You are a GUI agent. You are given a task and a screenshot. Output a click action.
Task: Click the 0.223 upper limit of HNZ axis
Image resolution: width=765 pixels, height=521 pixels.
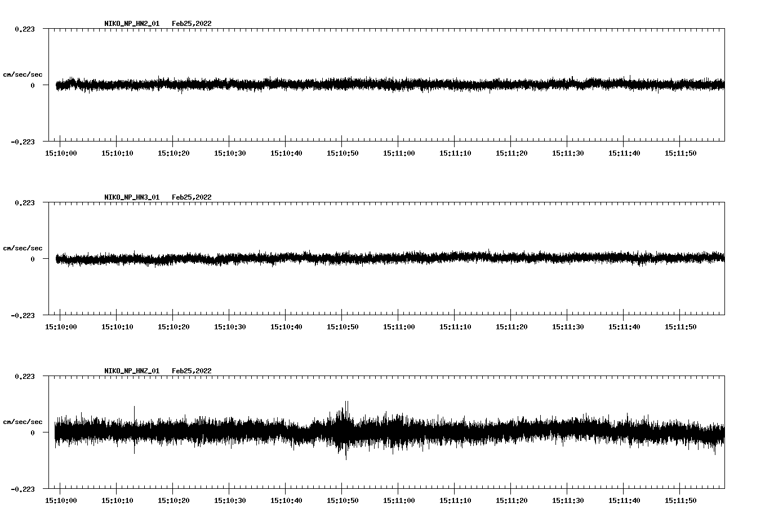pos(25,376)
